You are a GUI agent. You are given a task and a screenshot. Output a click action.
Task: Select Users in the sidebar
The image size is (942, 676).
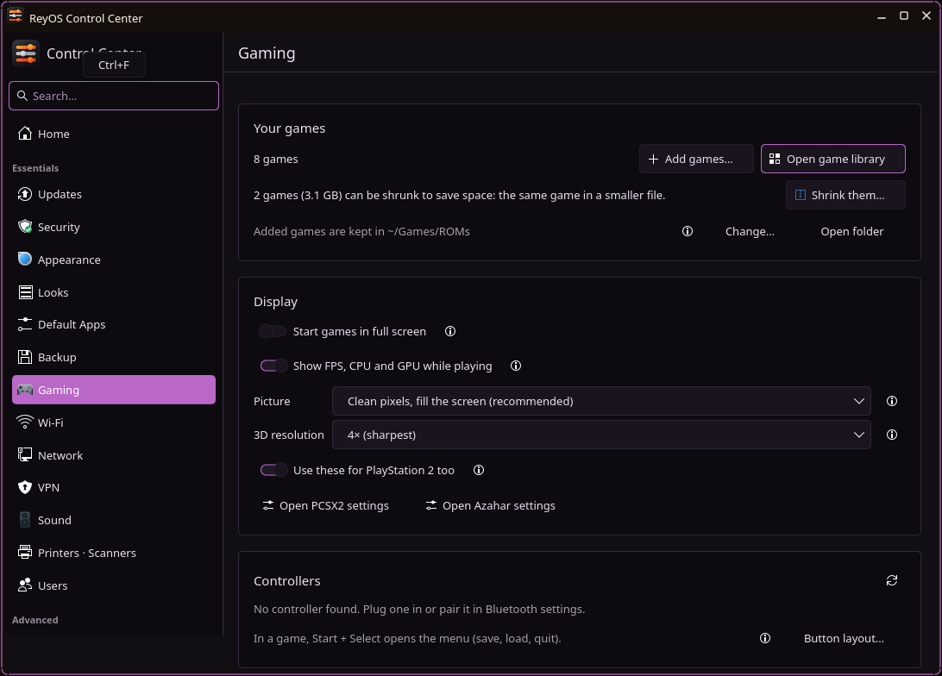click(114, 586)
